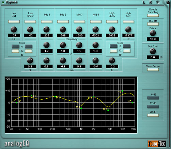Enable Double Sampling

pos(153,15)
